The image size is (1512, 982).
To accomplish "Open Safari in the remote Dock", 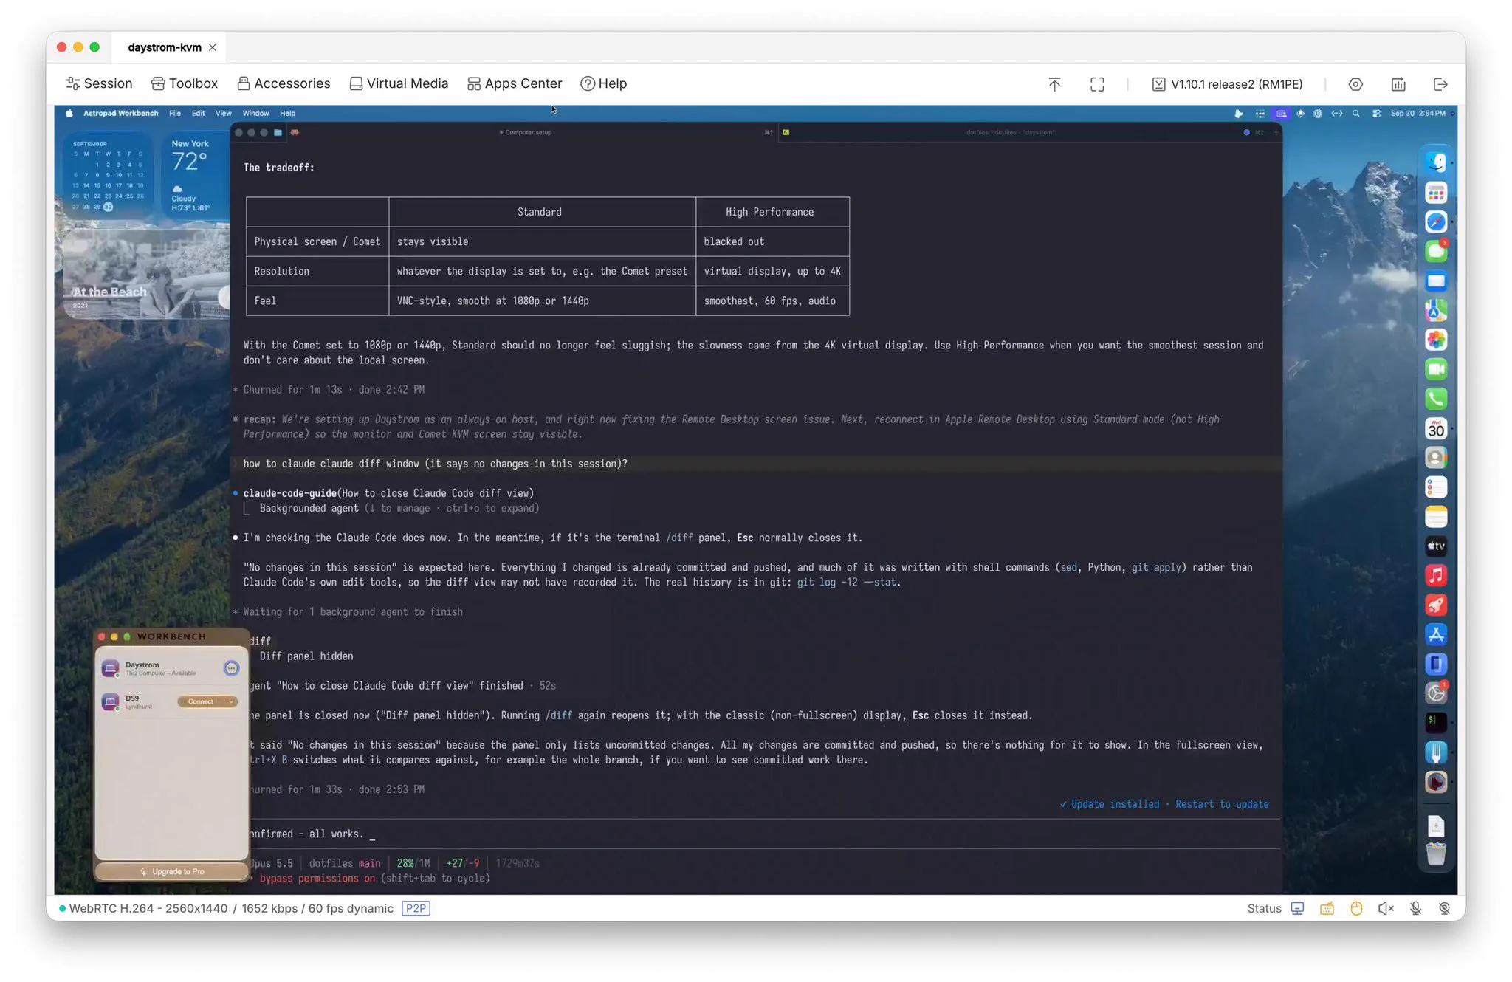I will [x=1436, y=222].
